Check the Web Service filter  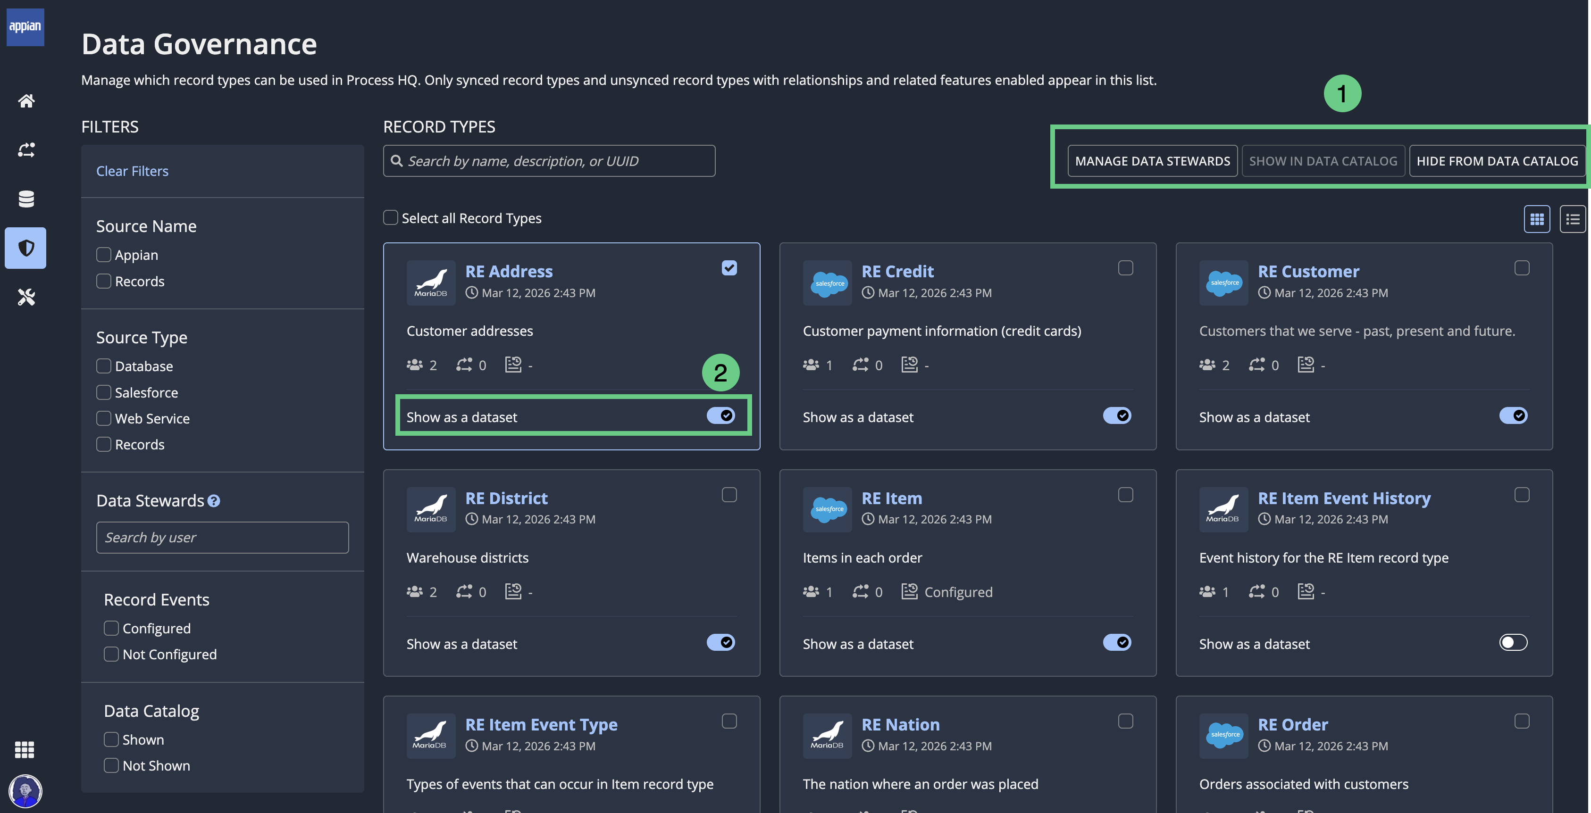104,419
